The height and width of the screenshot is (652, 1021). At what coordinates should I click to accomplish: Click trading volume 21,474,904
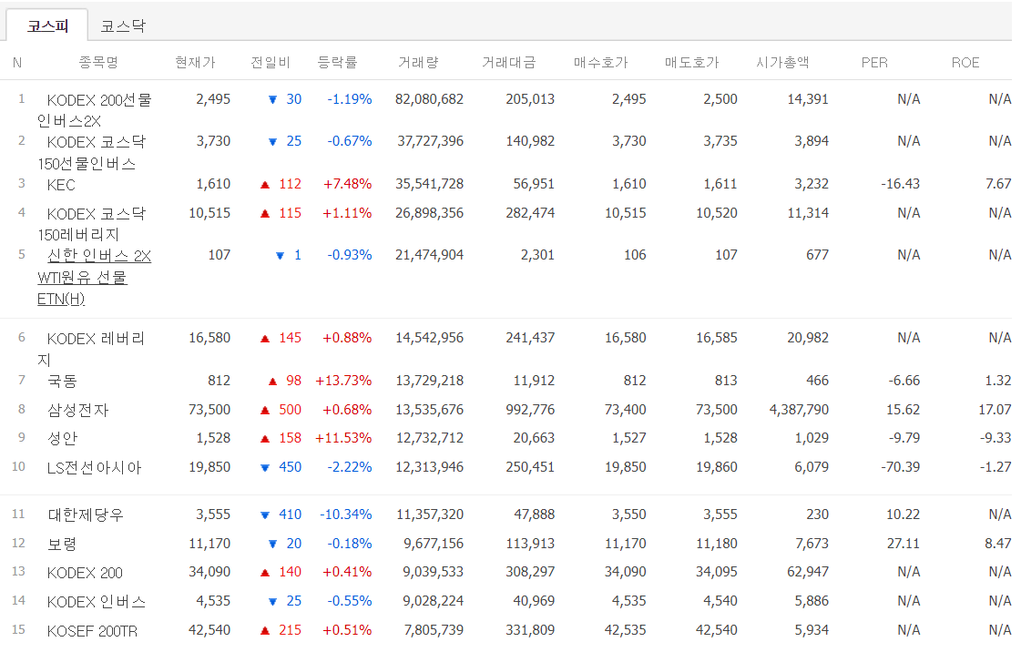tap(429, 255)
